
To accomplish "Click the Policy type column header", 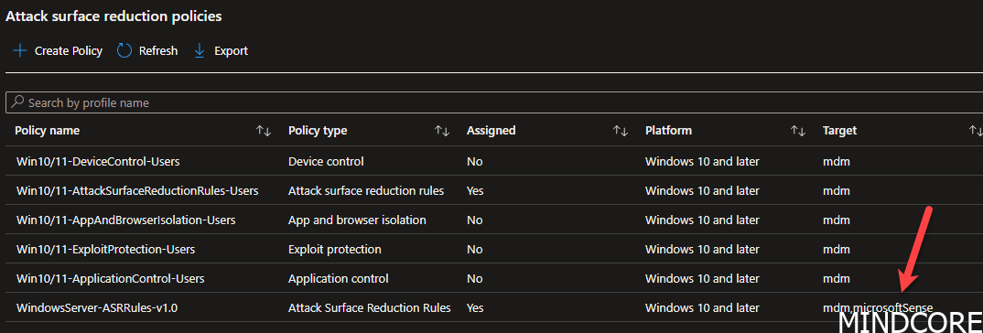I will pyautogui.click(x=318, y=131).
